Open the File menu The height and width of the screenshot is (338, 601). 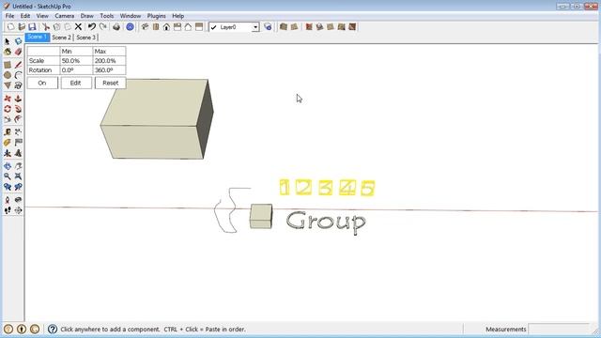[x=9, y=16]
